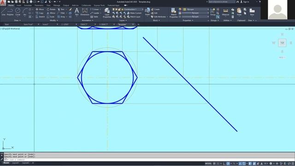Open the Insert ribbon tab
This screenshot has height=166, width=295.
[19, 6]
